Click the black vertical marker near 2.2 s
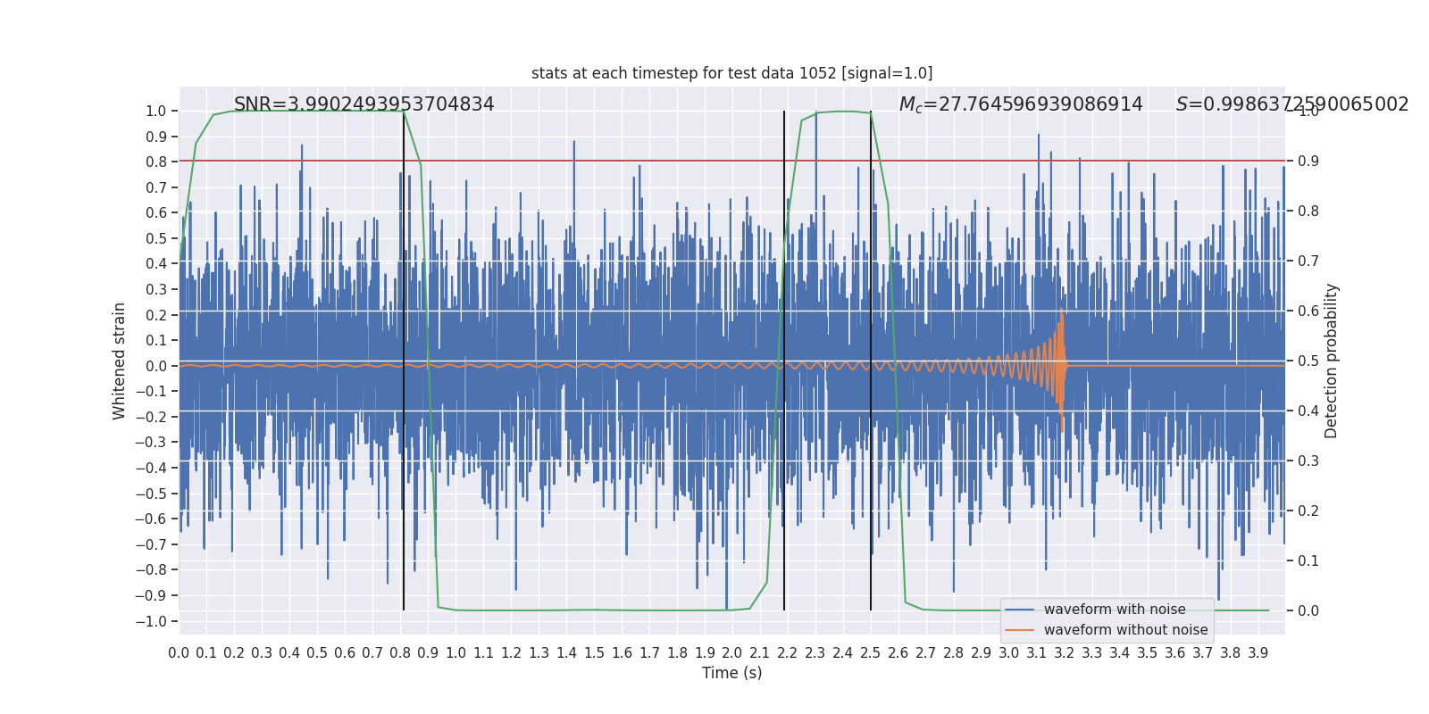 pyautogui.click(x=784, y=361)
